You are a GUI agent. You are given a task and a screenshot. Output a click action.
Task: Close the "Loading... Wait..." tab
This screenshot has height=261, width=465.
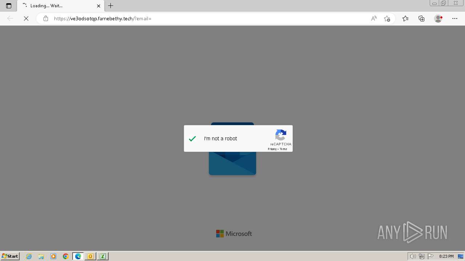click(x=98, y=6)
